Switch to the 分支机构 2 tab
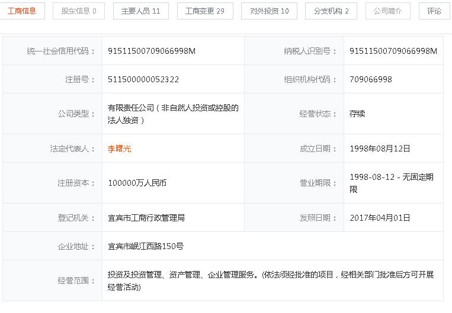 [x=331, y=11]
